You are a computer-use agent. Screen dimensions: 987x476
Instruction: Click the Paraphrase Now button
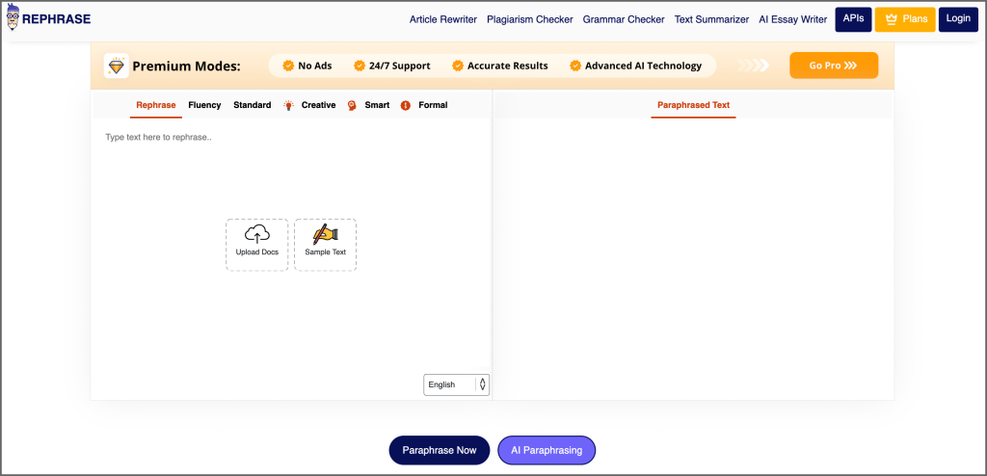pyautogui.click(x=440, y=450)
